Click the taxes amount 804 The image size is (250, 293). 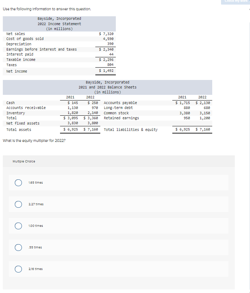[x=111, y=64]
